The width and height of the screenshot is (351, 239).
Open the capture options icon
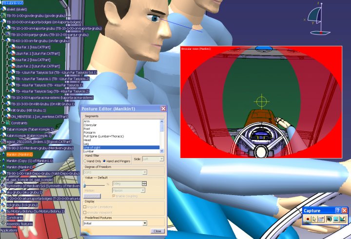coord(321,219)
